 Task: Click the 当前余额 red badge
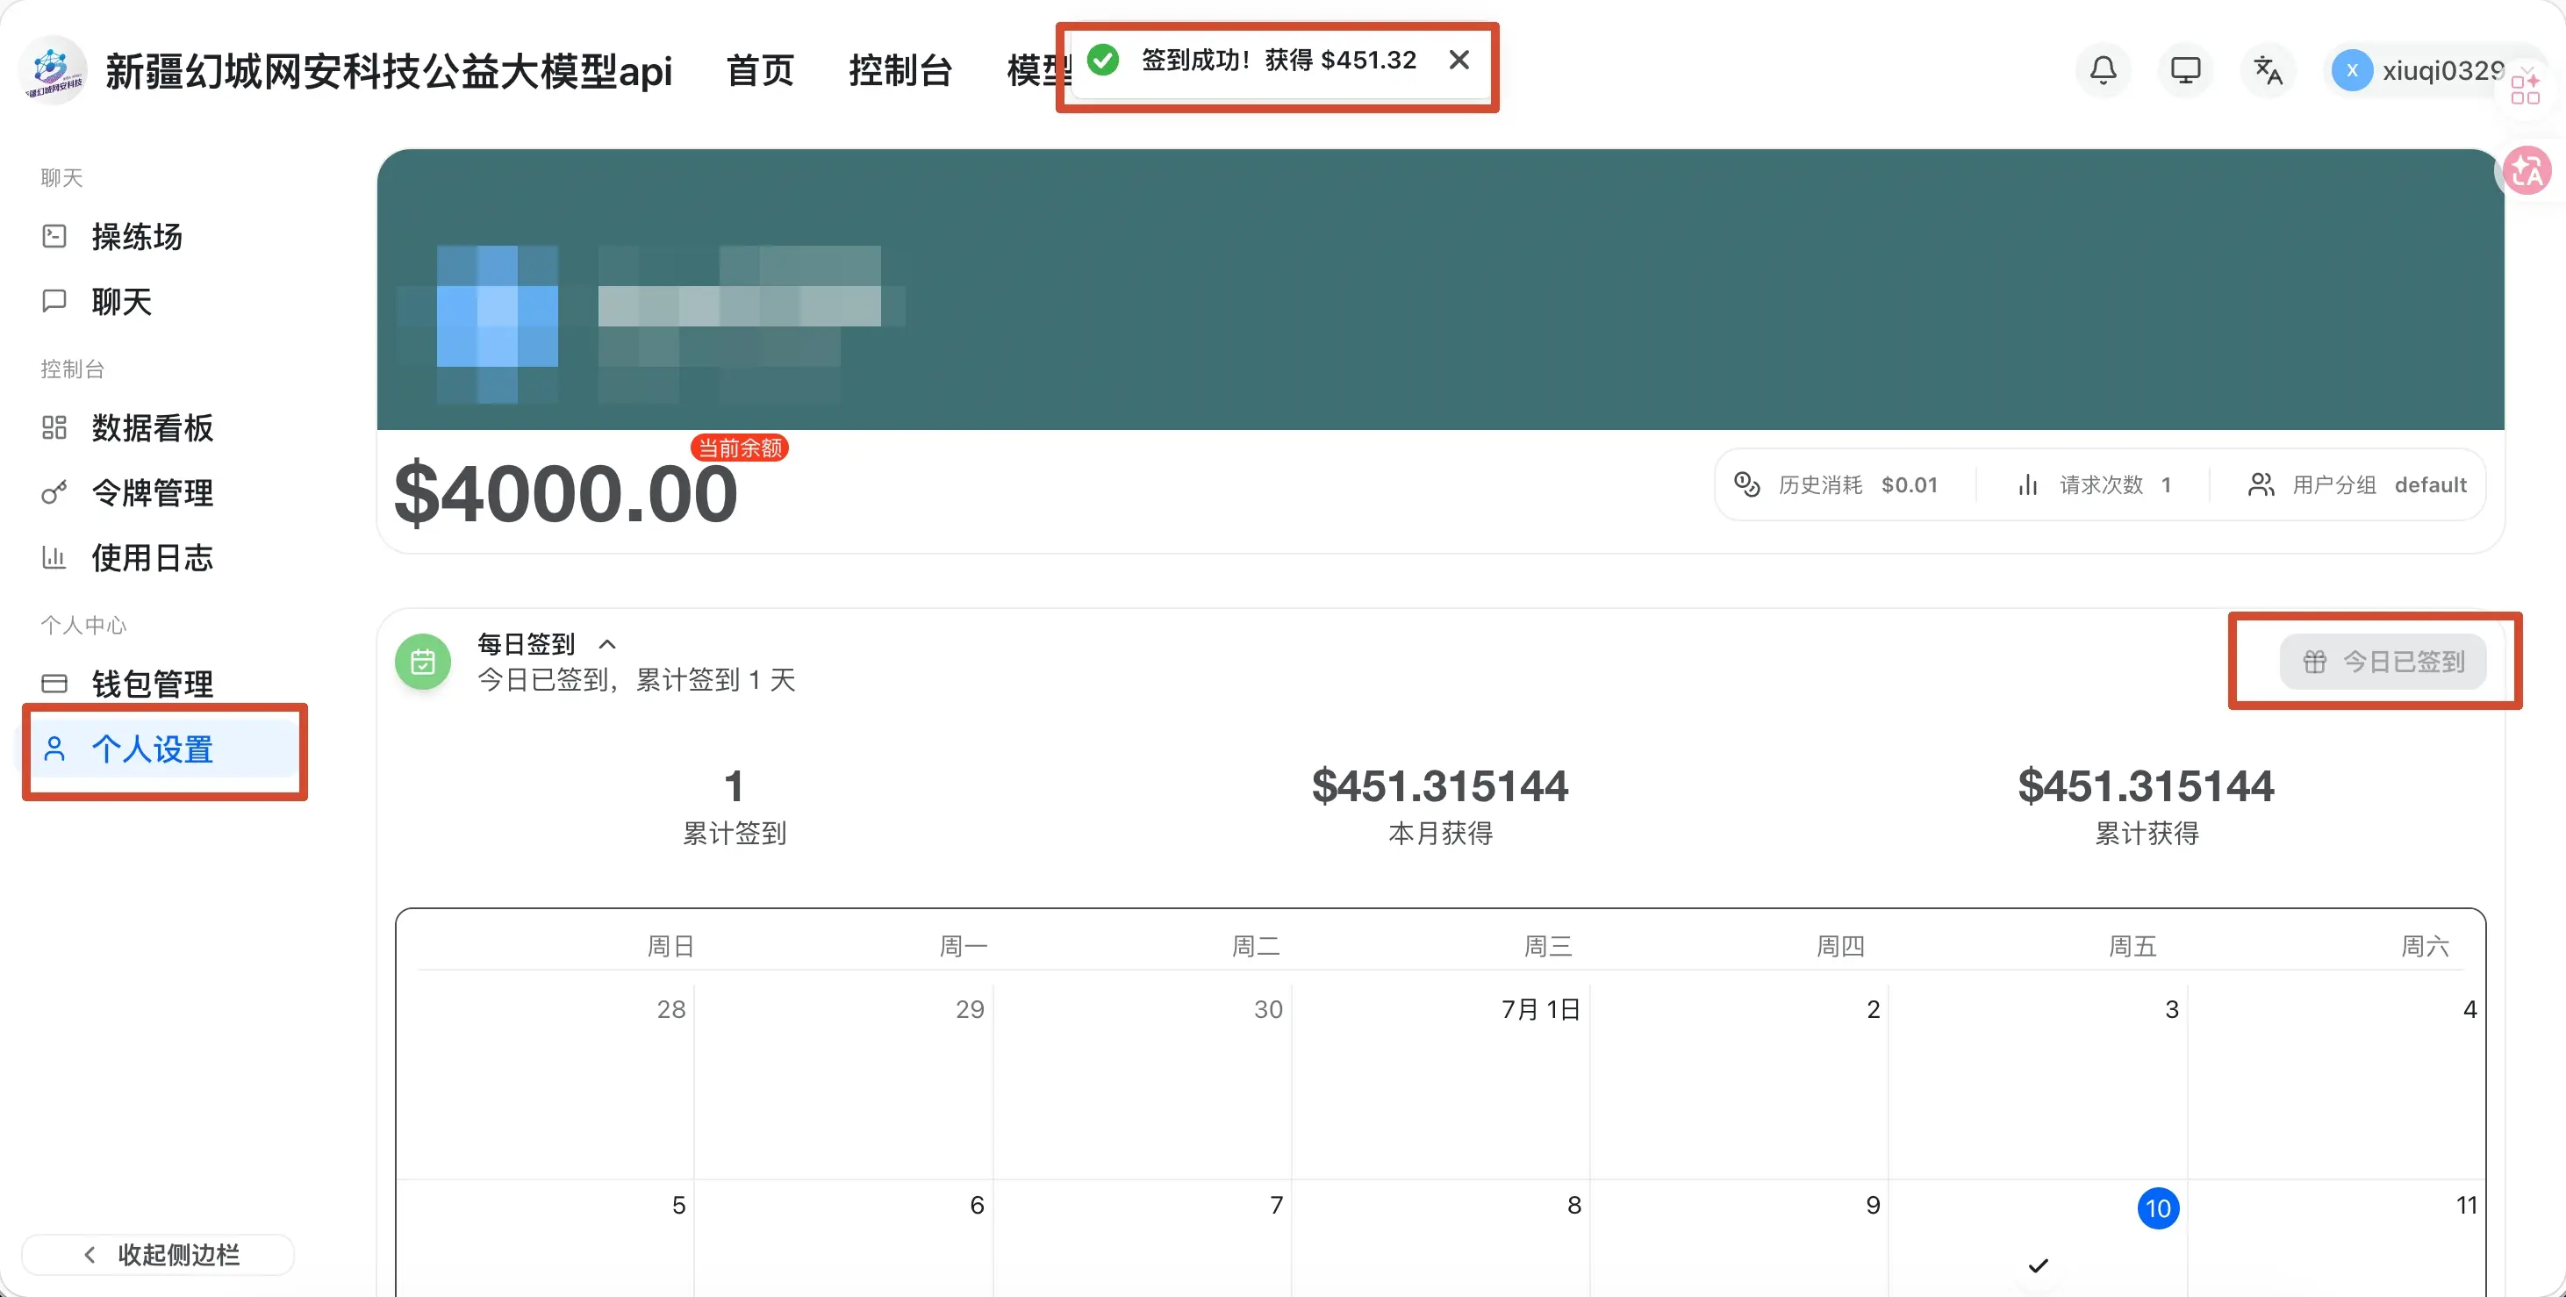click(x=740, y=448)
